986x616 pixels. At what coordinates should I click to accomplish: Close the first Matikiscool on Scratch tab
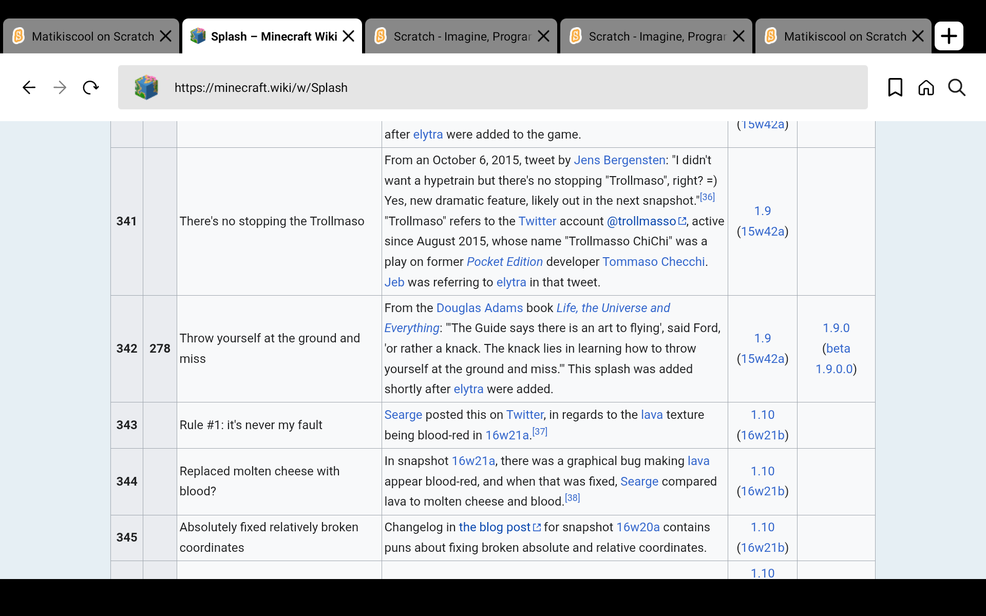165,36
